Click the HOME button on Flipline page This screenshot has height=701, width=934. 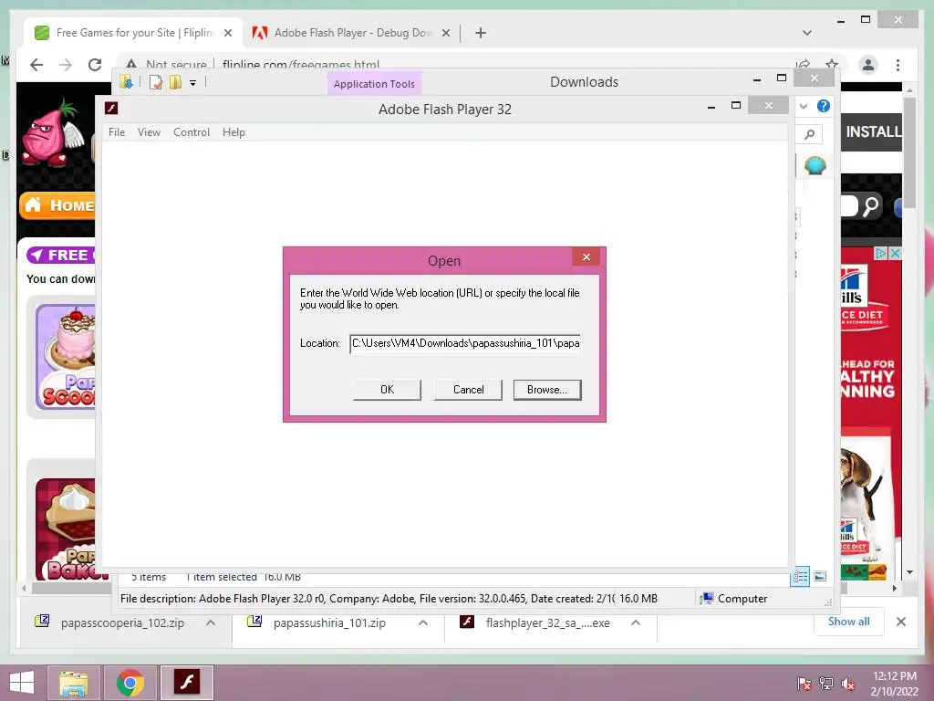(x=57, y=205)
